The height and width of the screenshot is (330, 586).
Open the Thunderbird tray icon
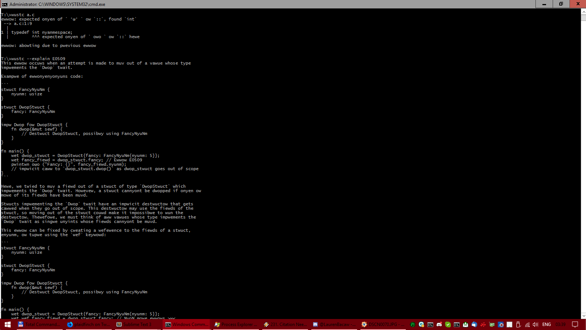tap(474, 324)
